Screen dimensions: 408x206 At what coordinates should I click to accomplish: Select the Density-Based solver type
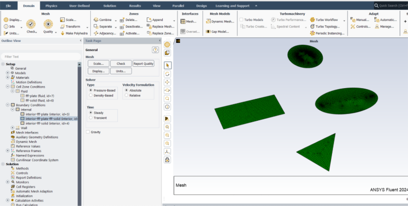90,95
